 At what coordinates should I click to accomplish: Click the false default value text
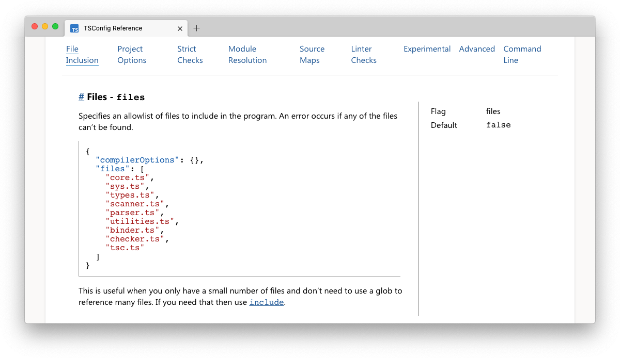tap(498, 125)
